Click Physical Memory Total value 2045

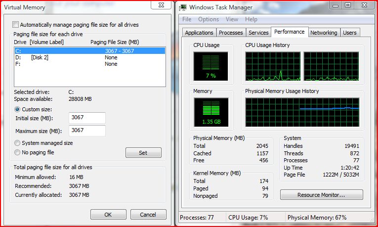click(262, 146)
